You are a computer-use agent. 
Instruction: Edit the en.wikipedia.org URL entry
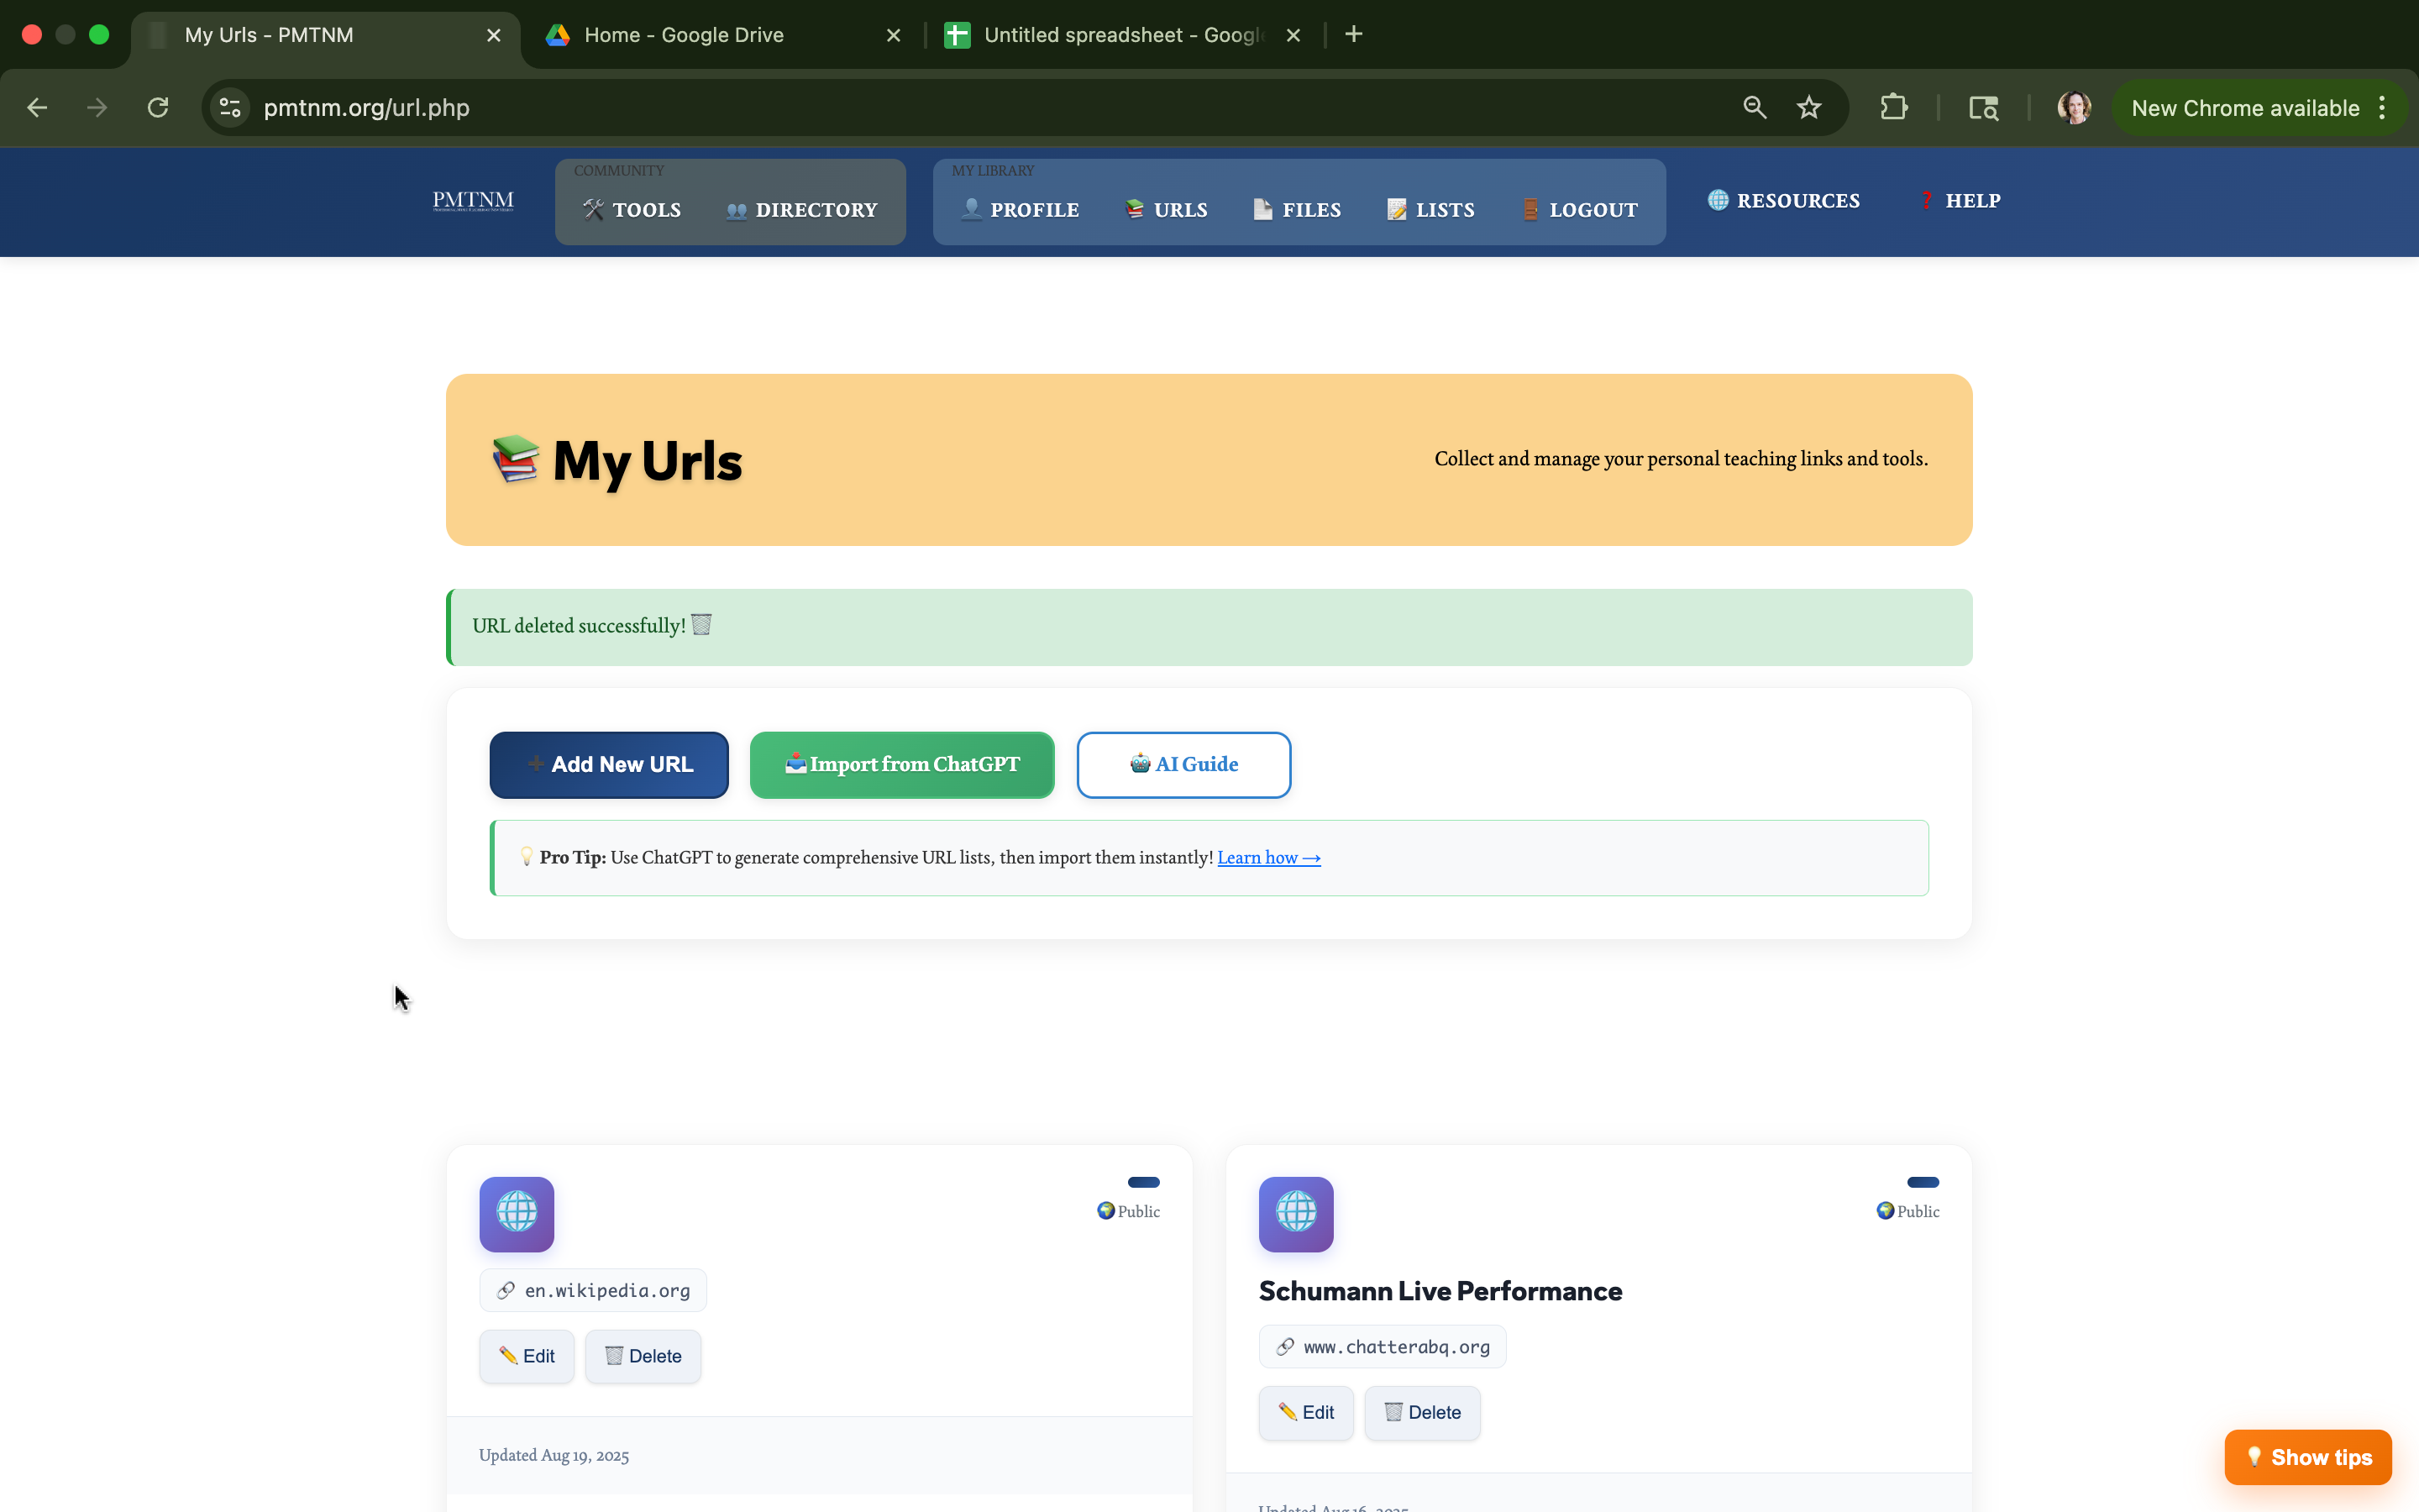coord(527,1356)
